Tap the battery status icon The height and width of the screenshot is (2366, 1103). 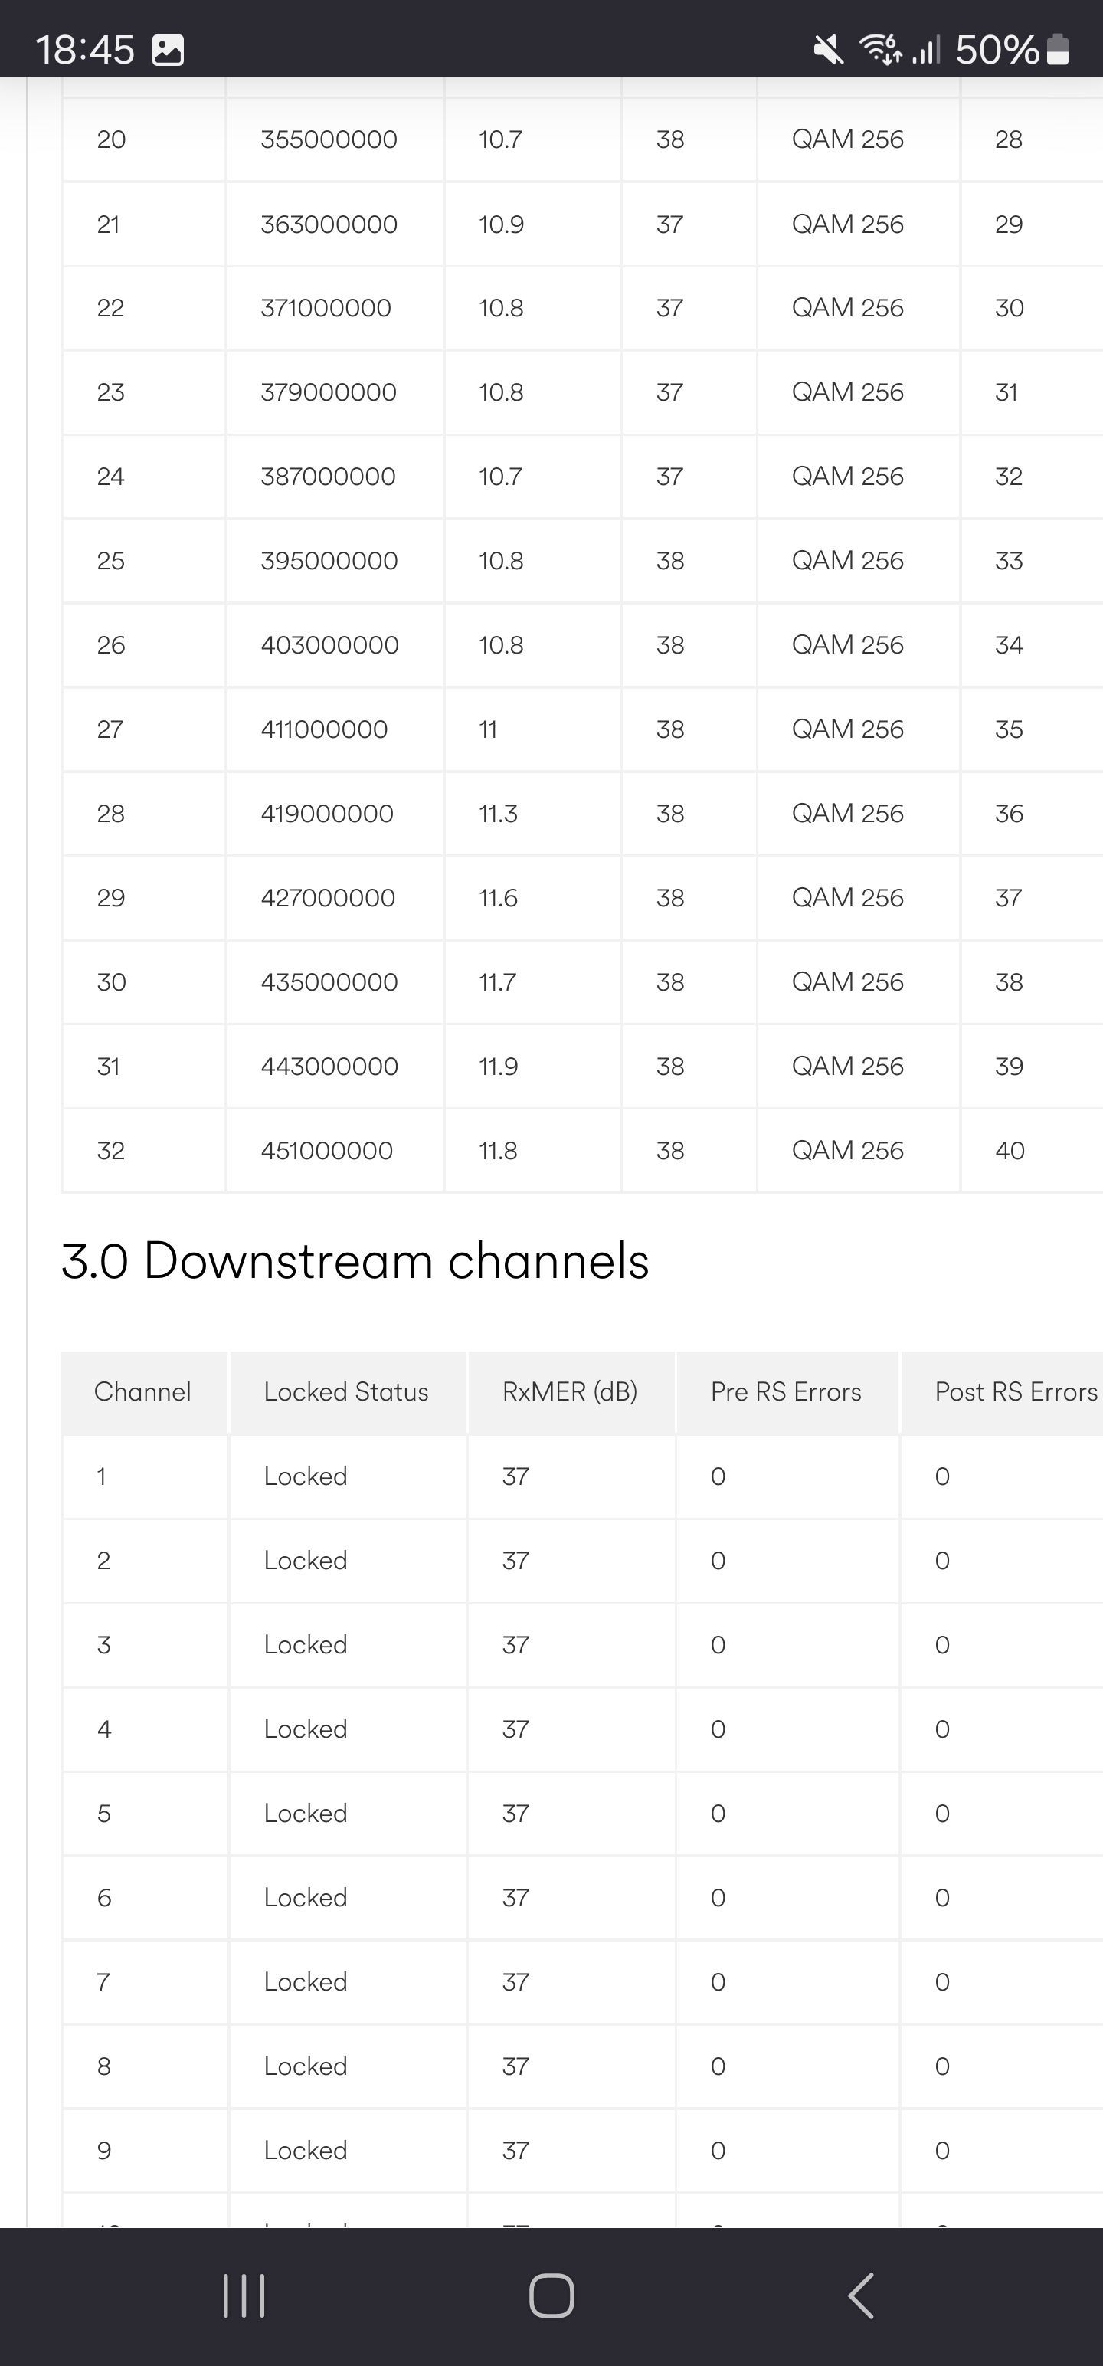point(1058,50)
